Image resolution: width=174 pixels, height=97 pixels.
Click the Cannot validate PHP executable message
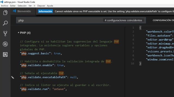(x=114, y=11)
